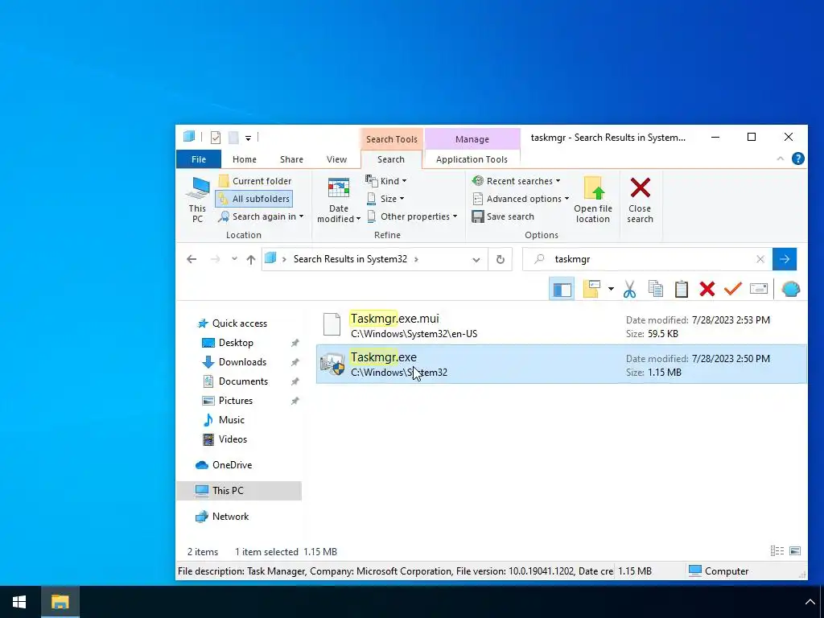
Task: Click the orange checkmark Properties icon
Action: [732, 289]
